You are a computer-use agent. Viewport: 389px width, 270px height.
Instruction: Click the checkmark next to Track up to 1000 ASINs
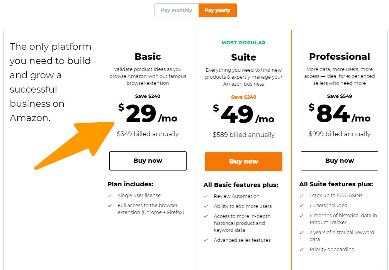(302, 196)
